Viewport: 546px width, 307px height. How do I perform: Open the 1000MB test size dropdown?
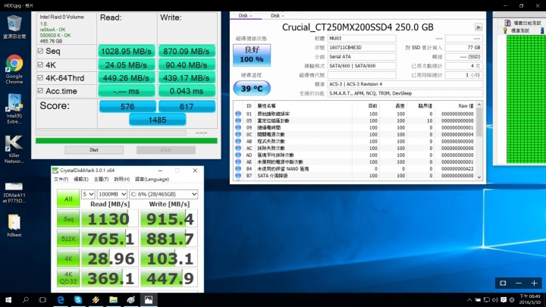click(112, 194)
